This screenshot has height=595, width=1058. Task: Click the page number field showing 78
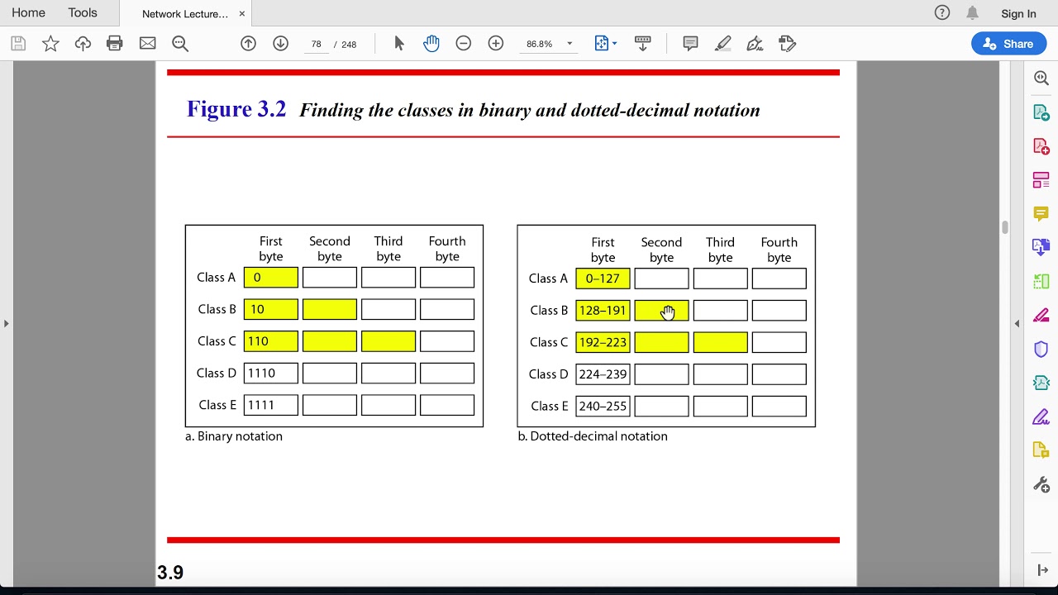click(317, 45)
